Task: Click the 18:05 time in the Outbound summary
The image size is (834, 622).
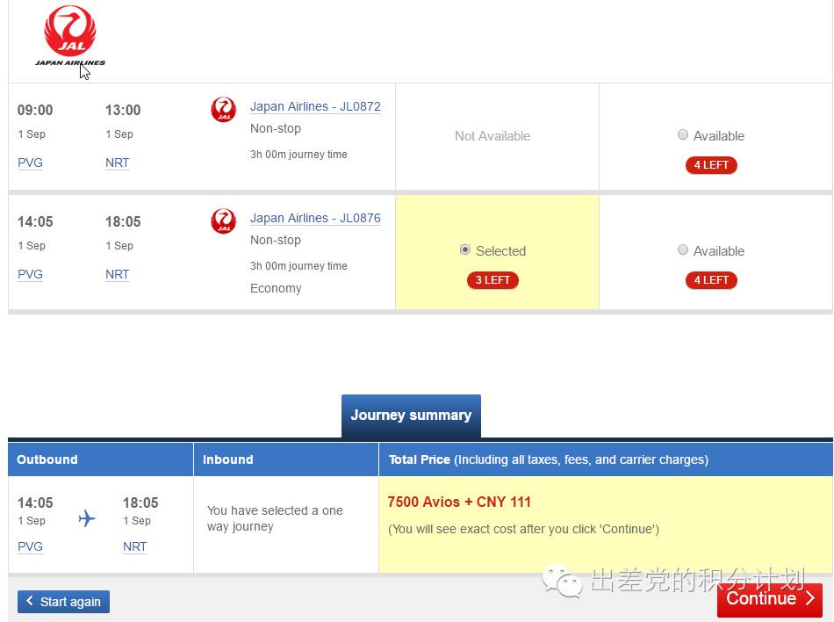Action: [140, 503]
